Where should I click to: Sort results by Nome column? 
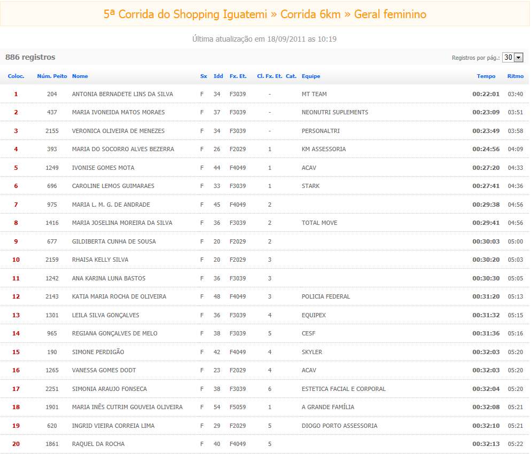[x=80, y=76]
